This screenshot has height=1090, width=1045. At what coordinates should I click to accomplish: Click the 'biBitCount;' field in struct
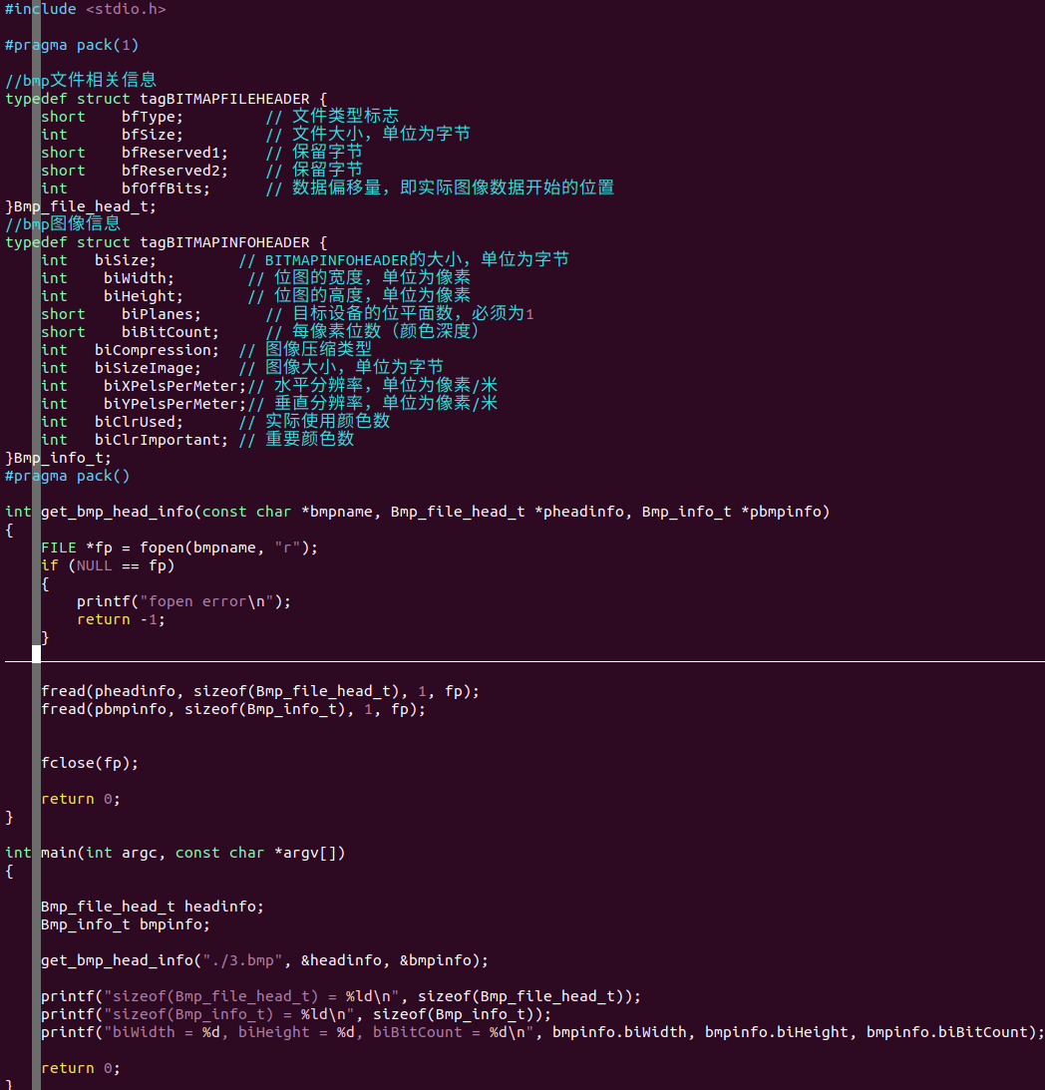tap(171, 332)
